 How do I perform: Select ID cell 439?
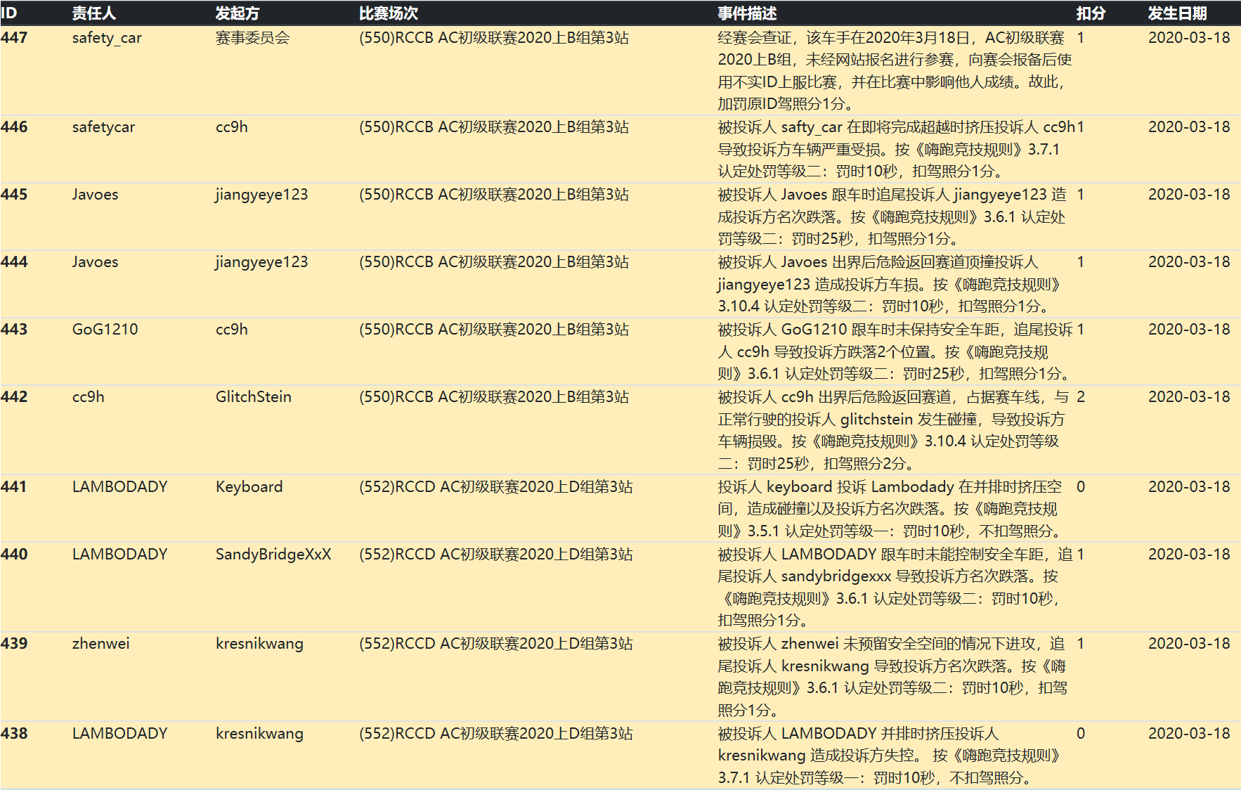[x=14, y=644]
